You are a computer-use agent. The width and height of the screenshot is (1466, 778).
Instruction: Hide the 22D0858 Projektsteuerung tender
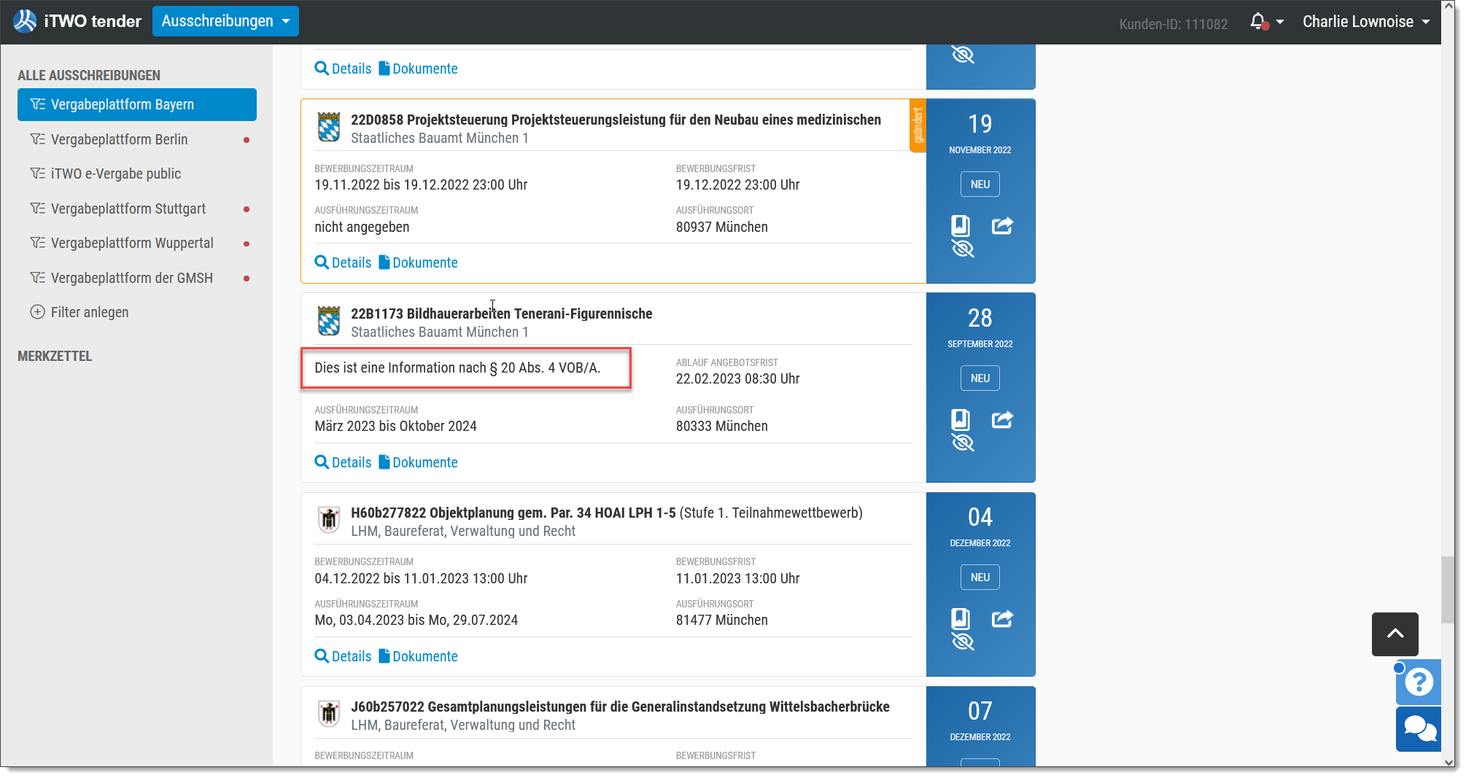963,249
